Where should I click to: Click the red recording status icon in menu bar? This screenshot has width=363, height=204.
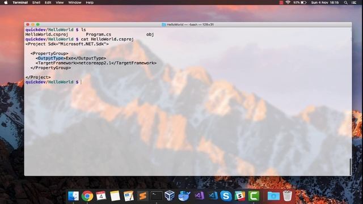tap(281, 2)
